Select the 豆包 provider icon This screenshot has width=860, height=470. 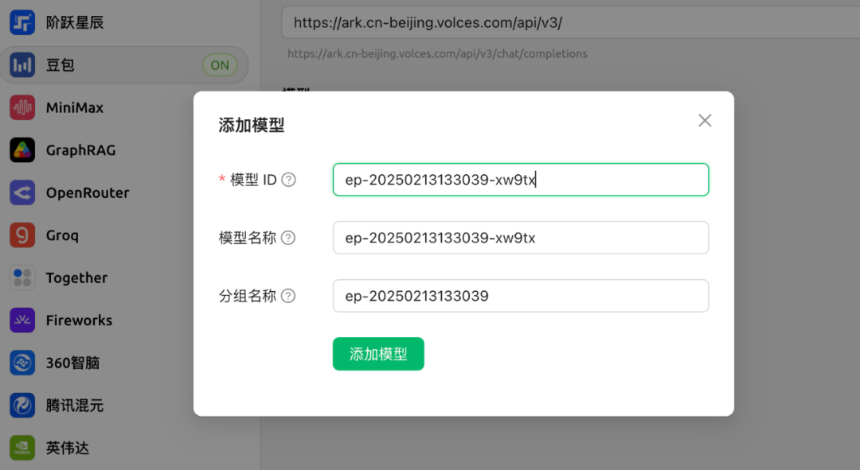pyautogui.click(x=22, y=65)
